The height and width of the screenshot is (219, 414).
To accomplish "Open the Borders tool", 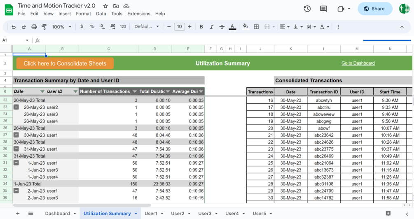I will [256, 27].
